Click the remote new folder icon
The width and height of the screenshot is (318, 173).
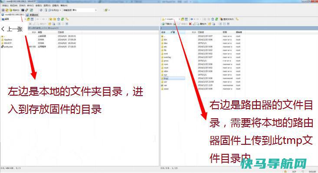click(210, 24)
